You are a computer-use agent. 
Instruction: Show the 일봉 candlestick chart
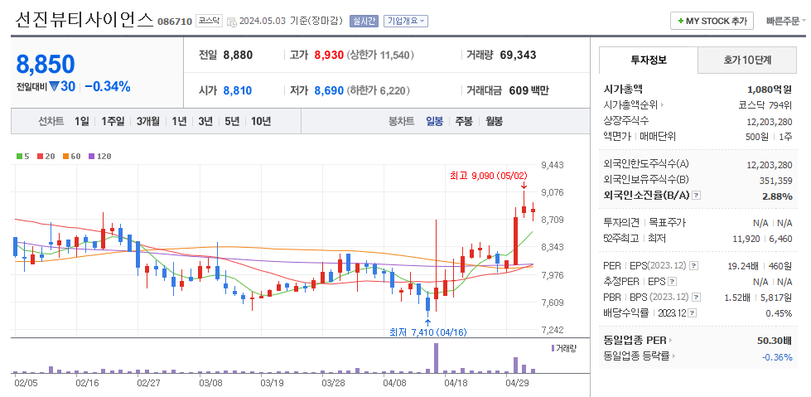coord(434,122)
